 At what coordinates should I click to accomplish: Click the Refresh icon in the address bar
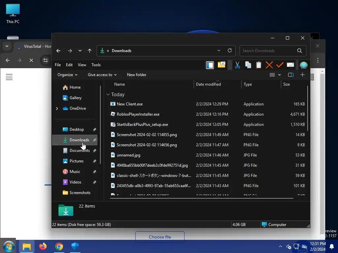[x=230, y=50]
